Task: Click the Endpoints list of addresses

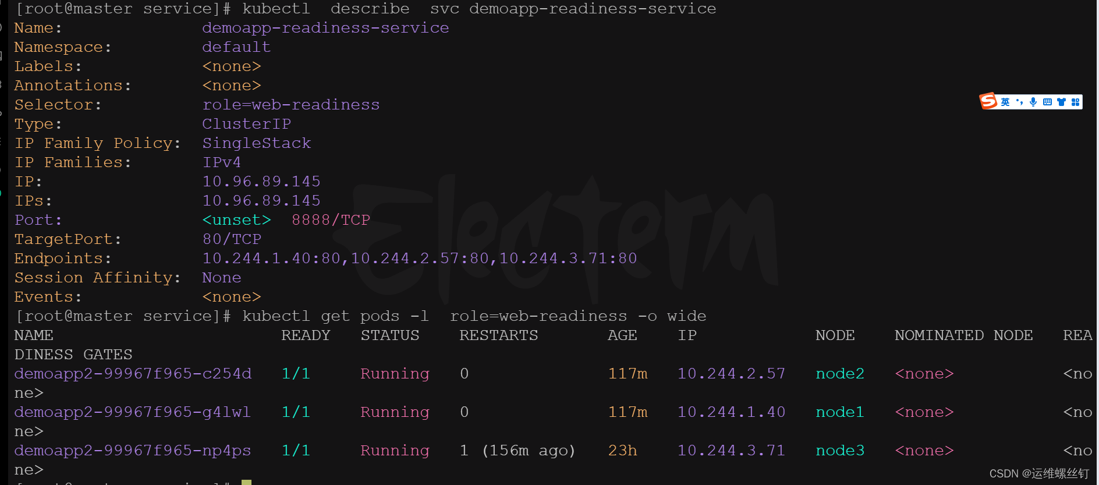Action: tap(420, 259)
